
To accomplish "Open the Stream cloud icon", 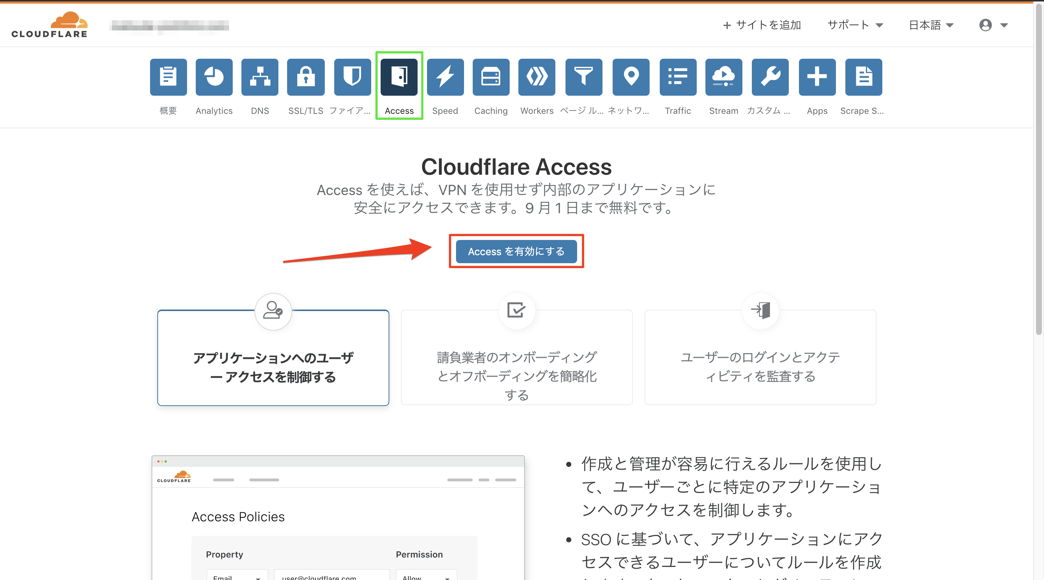I will coord(724,77).
